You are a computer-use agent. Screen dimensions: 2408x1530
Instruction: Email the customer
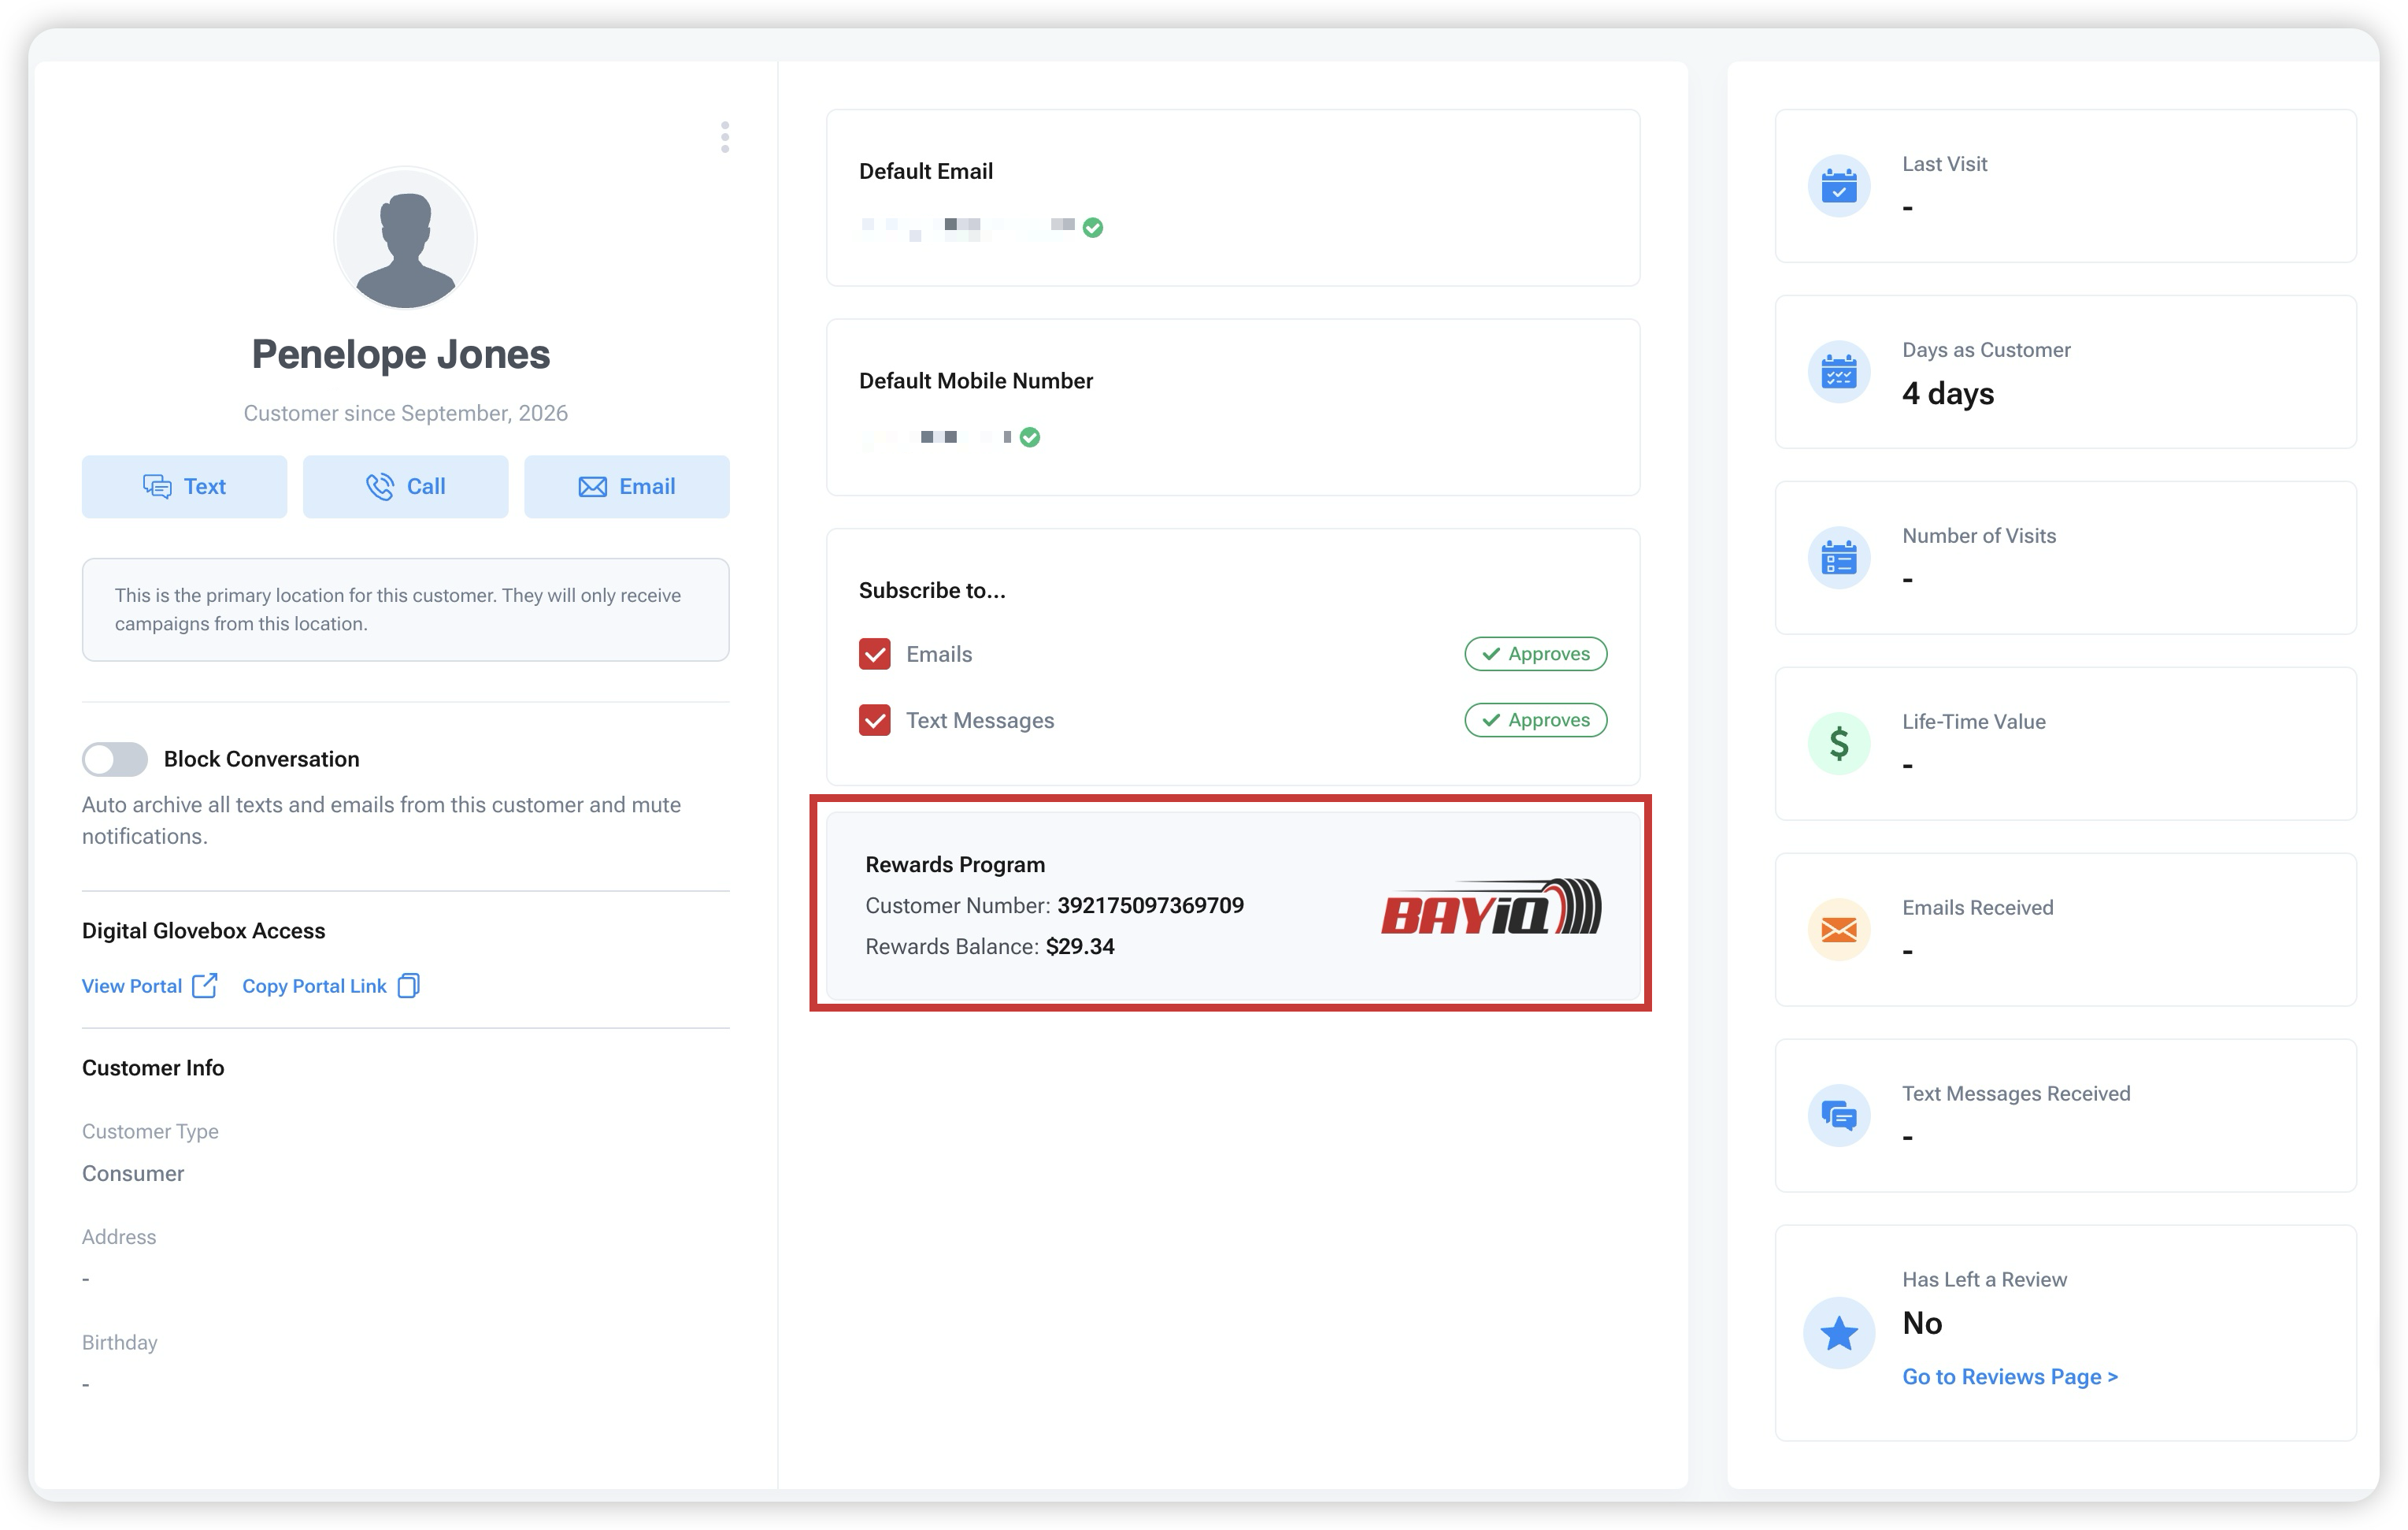point(627,486)
